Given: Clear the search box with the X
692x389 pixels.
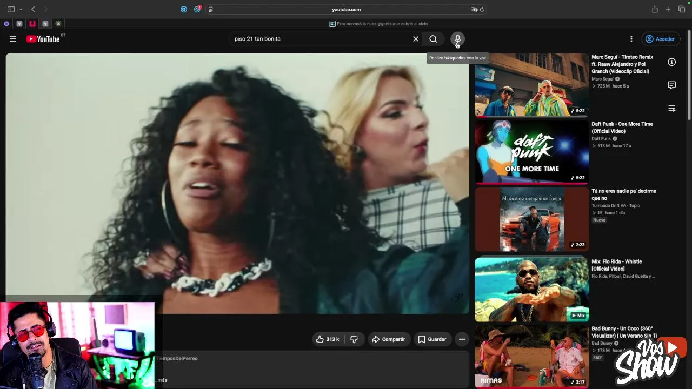Looking at the screenshot, I should click(416, 39).
